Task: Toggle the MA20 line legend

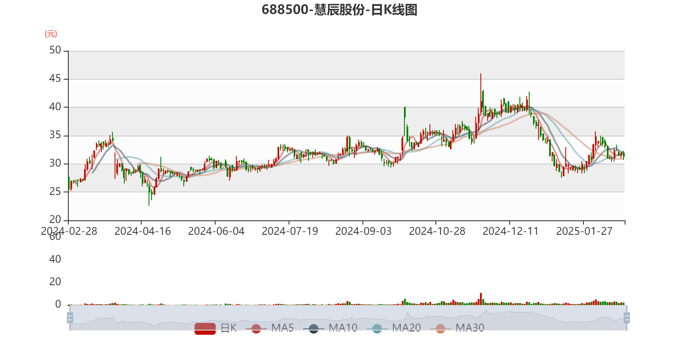Action: point(394,328)
